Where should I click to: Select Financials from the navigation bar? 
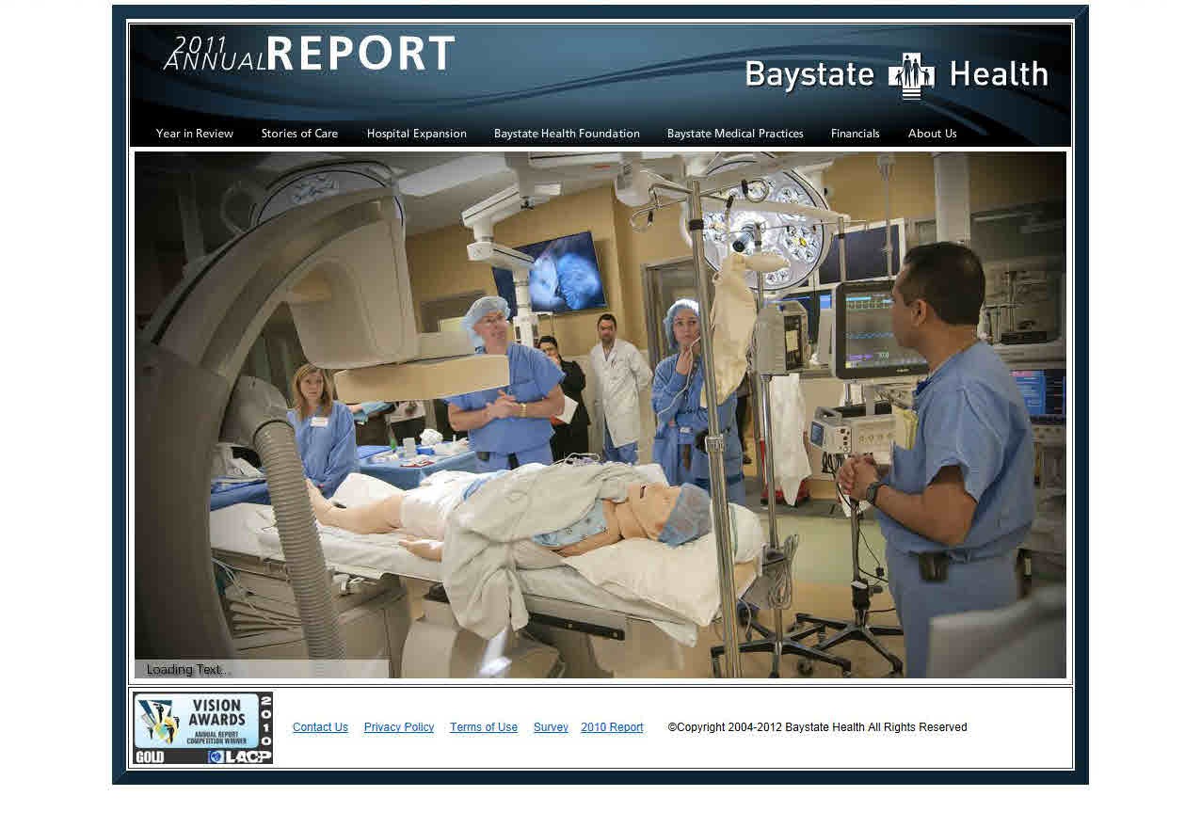coord(855,134)
